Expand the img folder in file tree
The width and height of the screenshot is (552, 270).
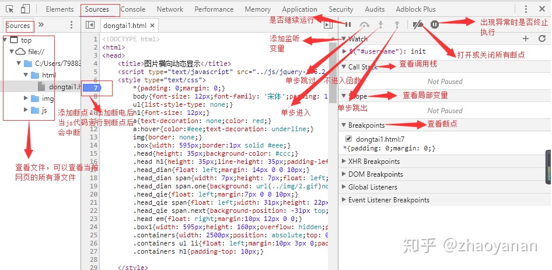[26, 99]
